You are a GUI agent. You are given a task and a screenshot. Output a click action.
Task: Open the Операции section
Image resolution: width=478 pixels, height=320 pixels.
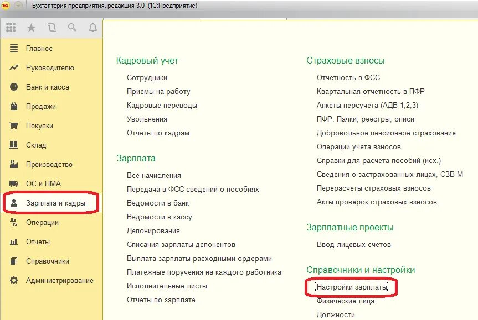[42, 223]
